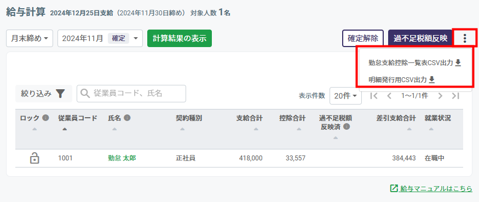
Task: Sort by 従業員コード column arrow
Action: pyautogui.click(x=65, y=129)
